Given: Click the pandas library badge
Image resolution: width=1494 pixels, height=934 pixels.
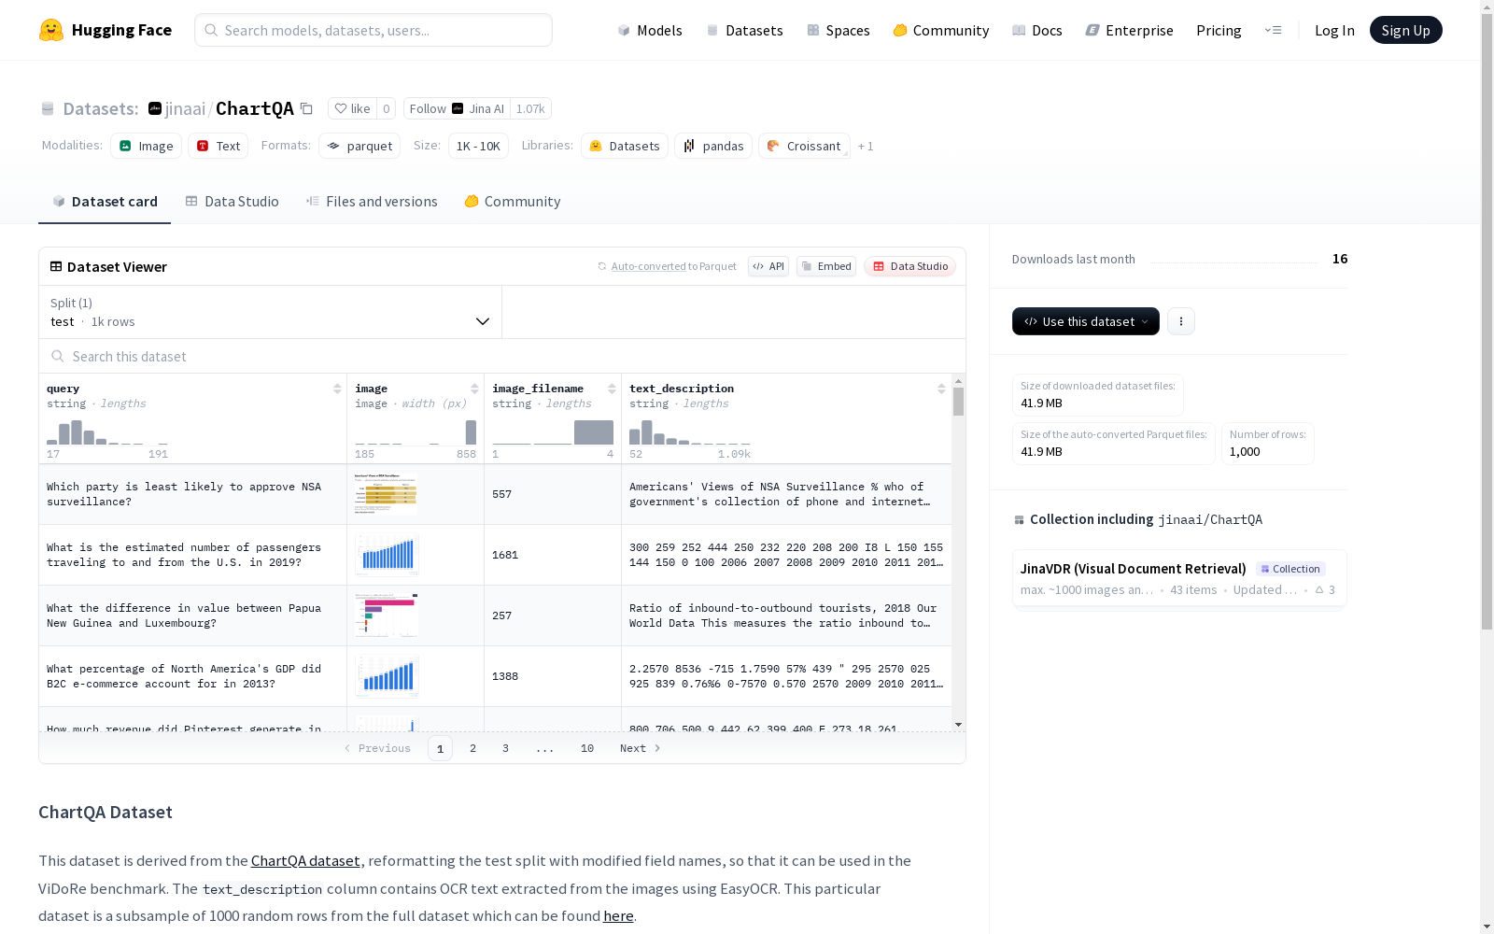Looking at the screenshot, I should click(712, 146).
